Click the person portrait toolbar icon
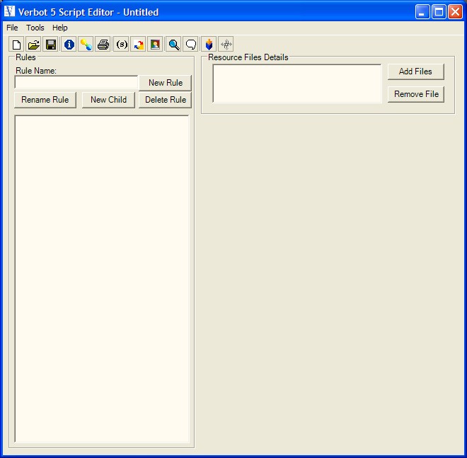Viewport: 467px width, 458px height. pos(155,45)
